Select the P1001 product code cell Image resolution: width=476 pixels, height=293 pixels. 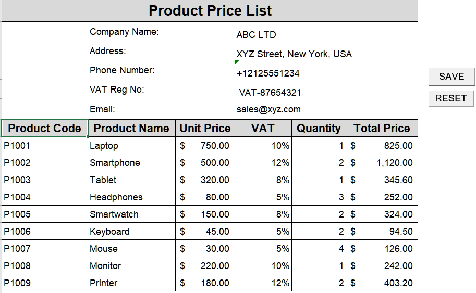click(x=45, y=146)
